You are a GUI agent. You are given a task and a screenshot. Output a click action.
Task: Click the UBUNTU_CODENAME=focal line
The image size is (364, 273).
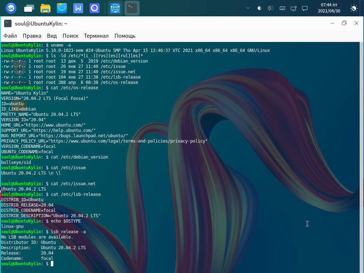(x=27, y=152)
